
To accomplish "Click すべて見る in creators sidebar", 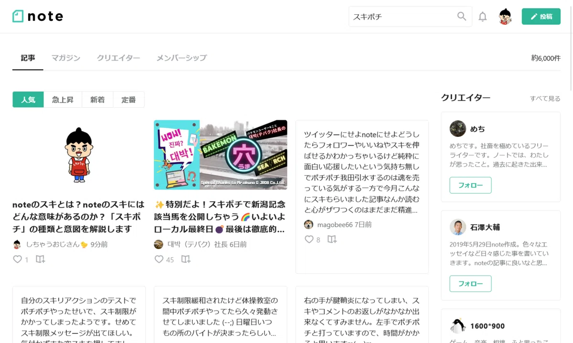I will pyautogui.click(x=545, y=98).
